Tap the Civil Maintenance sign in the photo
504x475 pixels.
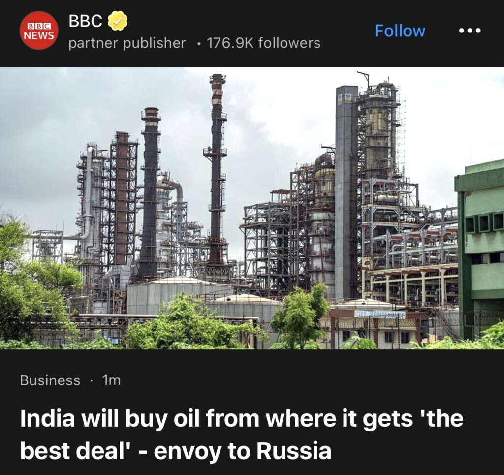tap(380, 314)
